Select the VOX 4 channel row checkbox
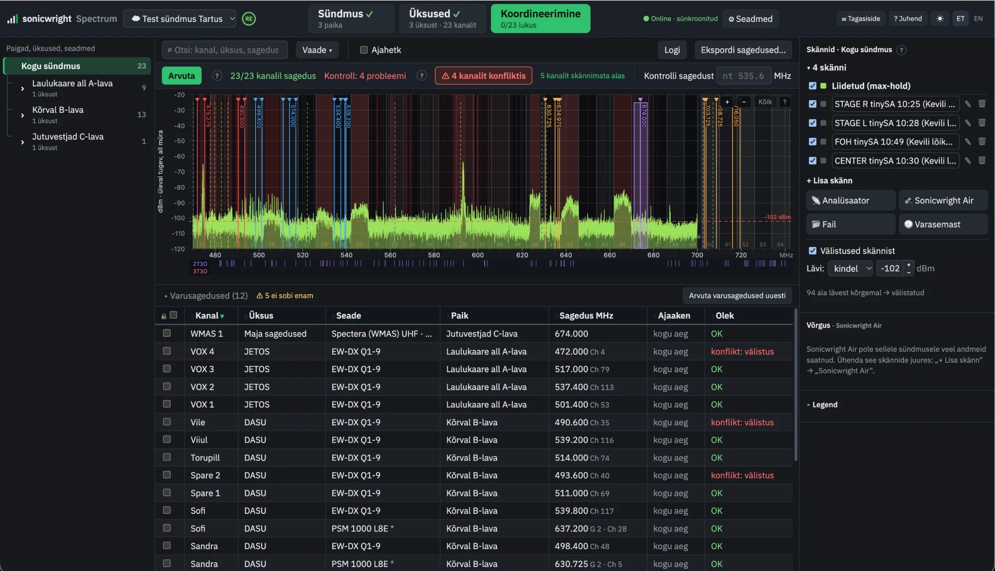This screenshot has width=995, height=571. pos(167,351)
